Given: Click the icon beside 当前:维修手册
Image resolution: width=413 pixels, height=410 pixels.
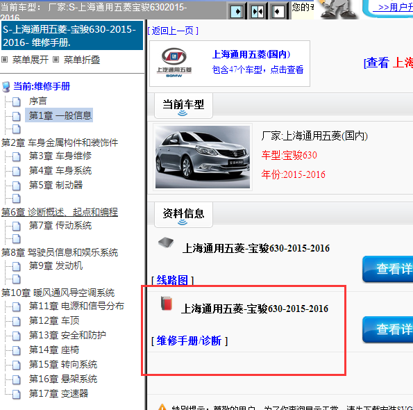Looking at the screenshot, I should click(x=6, y=87).
